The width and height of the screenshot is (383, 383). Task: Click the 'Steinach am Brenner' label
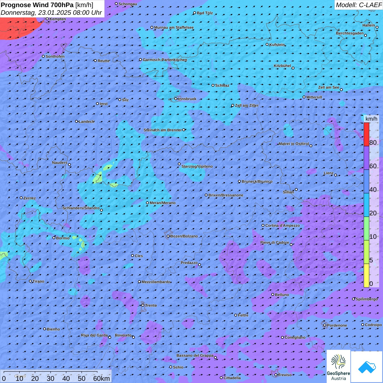(x=163, y=130)
